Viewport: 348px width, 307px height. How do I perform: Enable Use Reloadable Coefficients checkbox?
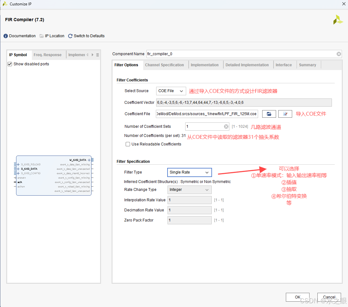click(128, 144)
